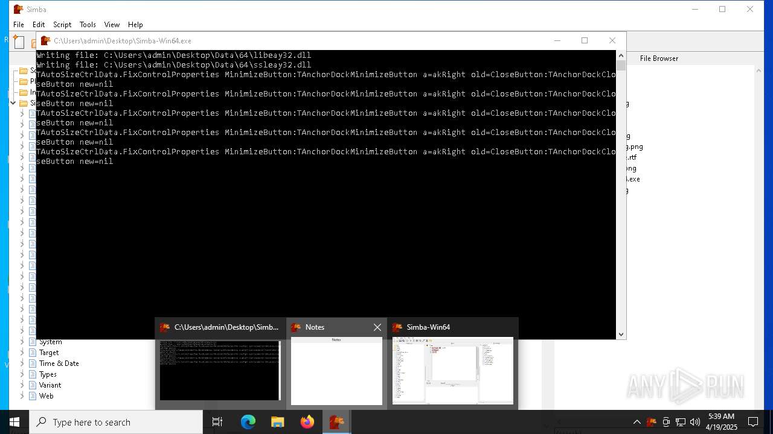773x434 pixels.
Task: Open the clock showing 5:39 AM
Action: [721, 422]
